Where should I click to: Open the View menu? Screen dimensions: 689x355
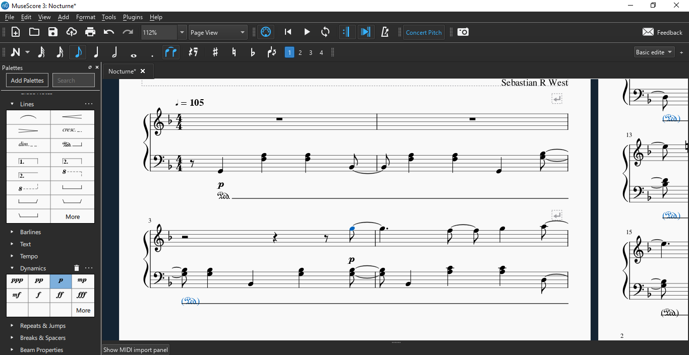(44, 17)
